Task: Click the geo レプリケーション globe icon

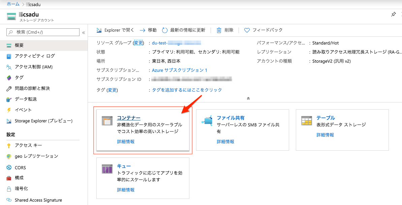Action: [9, 156]
